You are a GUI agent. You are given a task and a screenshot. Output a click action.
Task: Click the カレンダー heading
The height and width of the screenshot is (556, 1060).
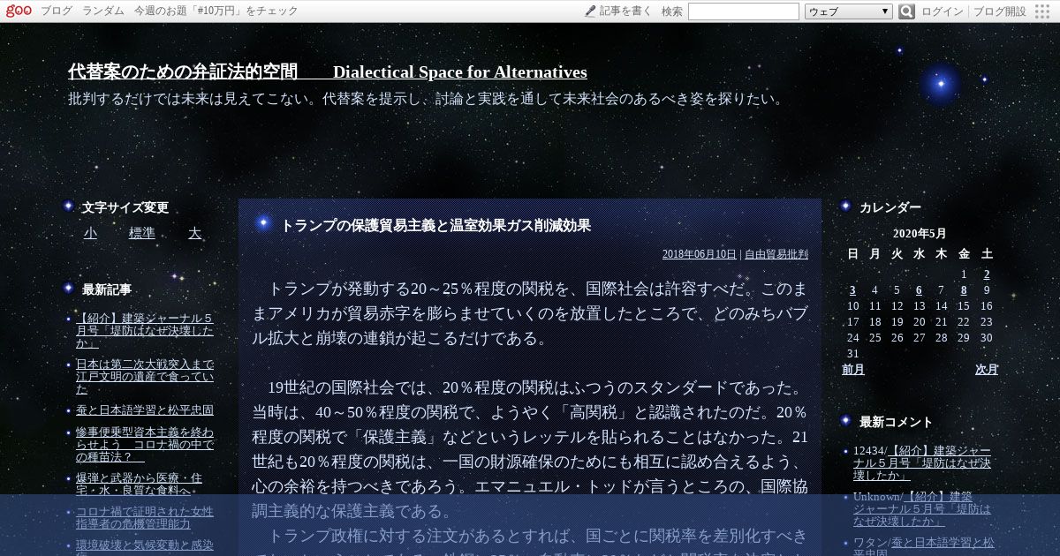[x=890, y=207]
